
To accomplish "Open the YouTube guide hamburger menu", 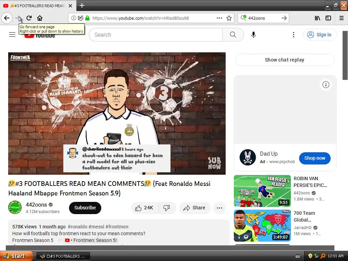I will point(12,35).
